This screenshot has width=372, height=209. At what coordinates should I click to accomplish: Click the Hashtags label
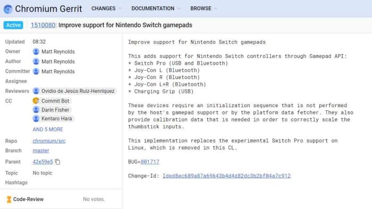click(16, 182)
